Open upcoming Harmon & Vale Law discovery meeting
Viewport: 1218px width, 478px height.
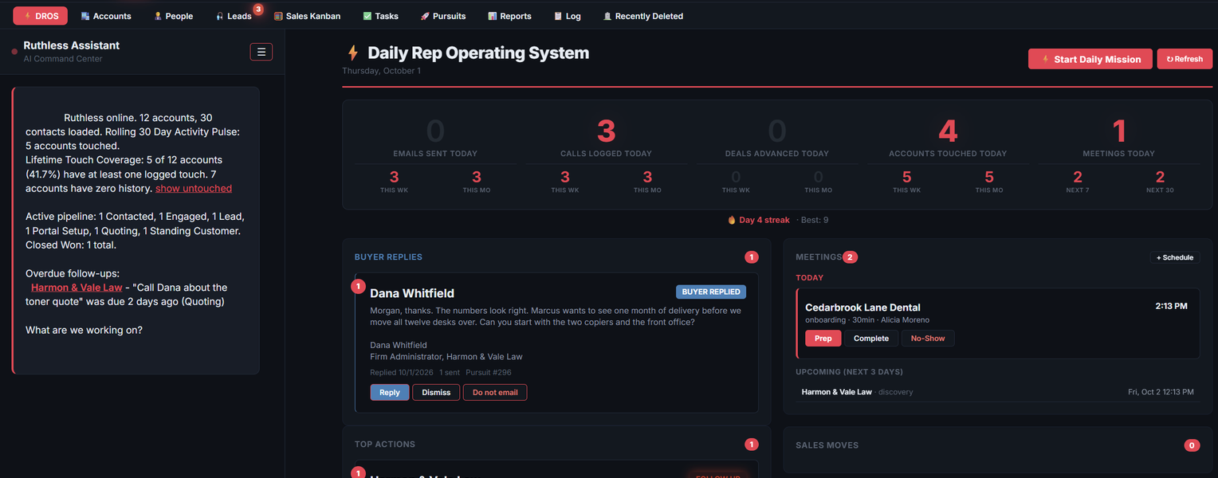(997, 392)
